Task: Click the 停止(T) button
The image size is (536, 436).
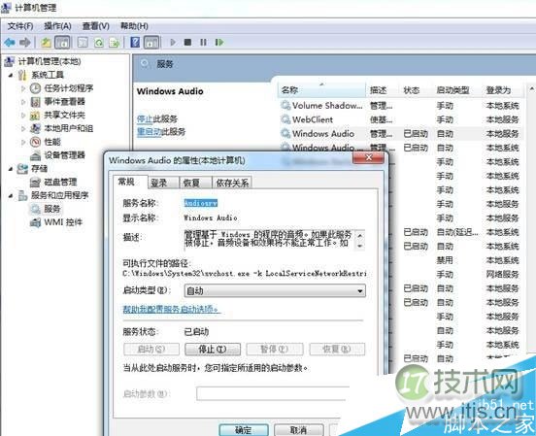Action: [x=213, y=350]
